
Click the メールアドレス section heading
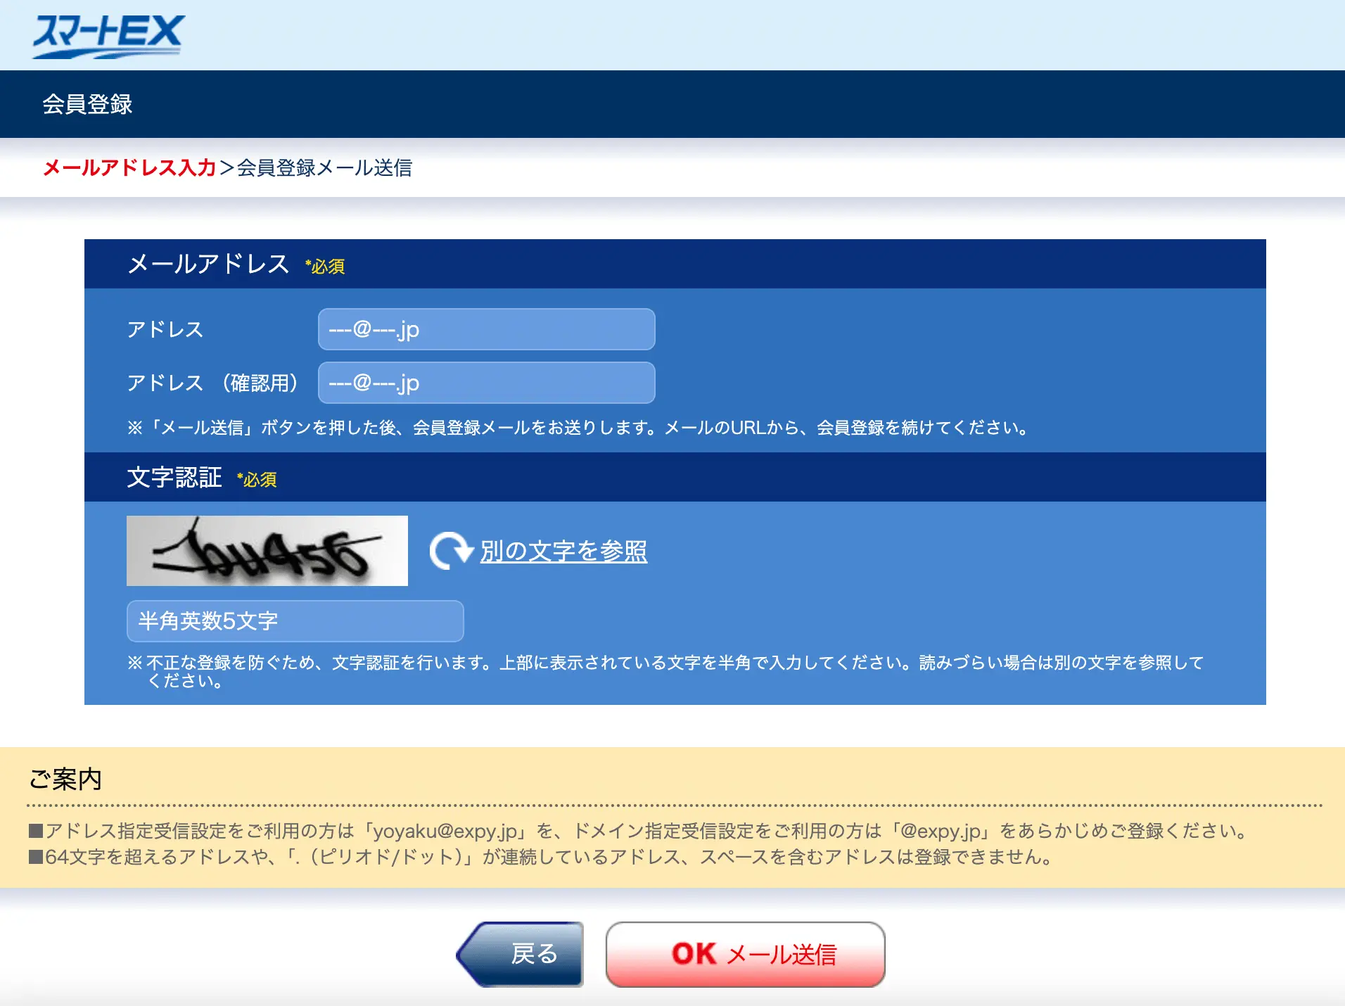(x=208, y=264)
